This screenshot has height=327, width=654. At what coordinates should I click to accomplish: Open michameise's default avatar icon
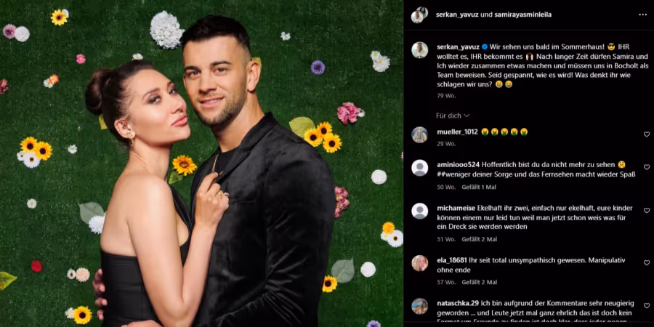pyautogui.click(x=419, y=211)
